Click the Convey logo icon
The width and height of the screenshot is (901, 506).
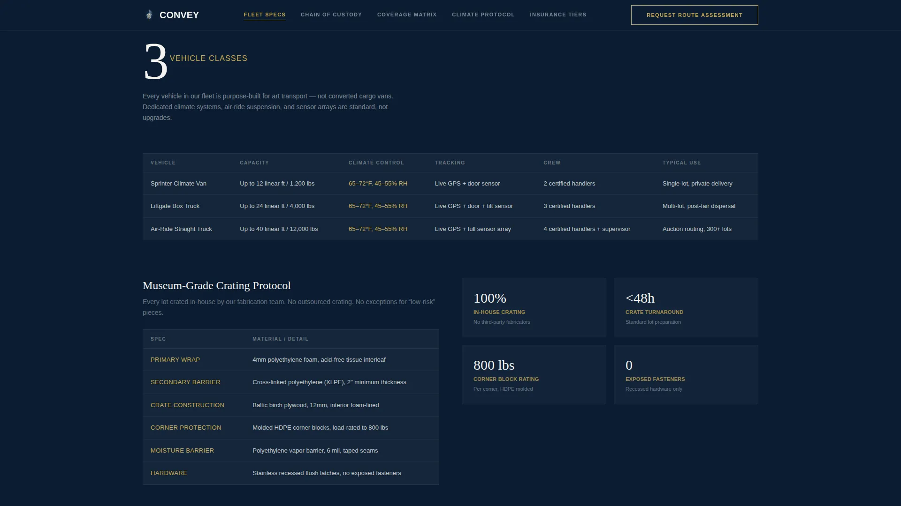[x=149, y=15]
